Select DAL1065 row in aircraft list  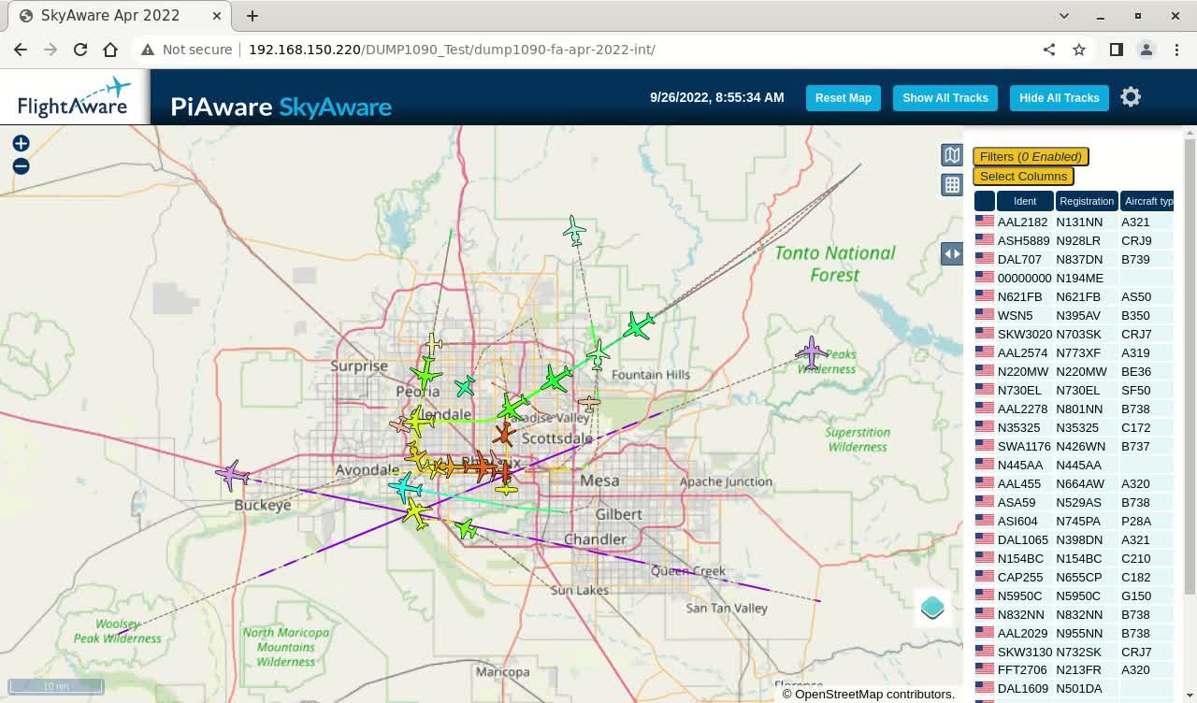[1074, 539]
